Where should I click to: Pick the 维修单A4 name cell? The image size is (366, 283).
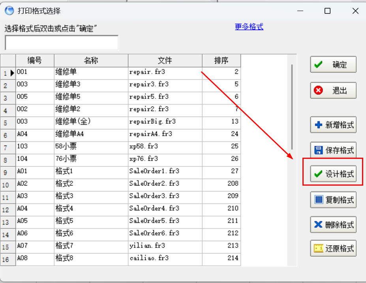coord(91,135)
